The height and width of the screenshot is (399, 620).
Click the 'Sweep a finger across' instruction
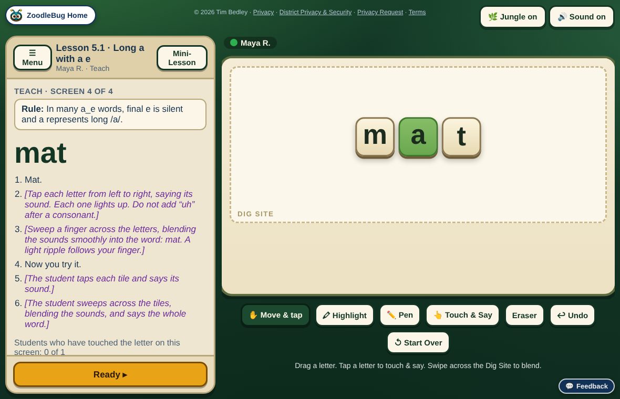[x=110, y=239]
